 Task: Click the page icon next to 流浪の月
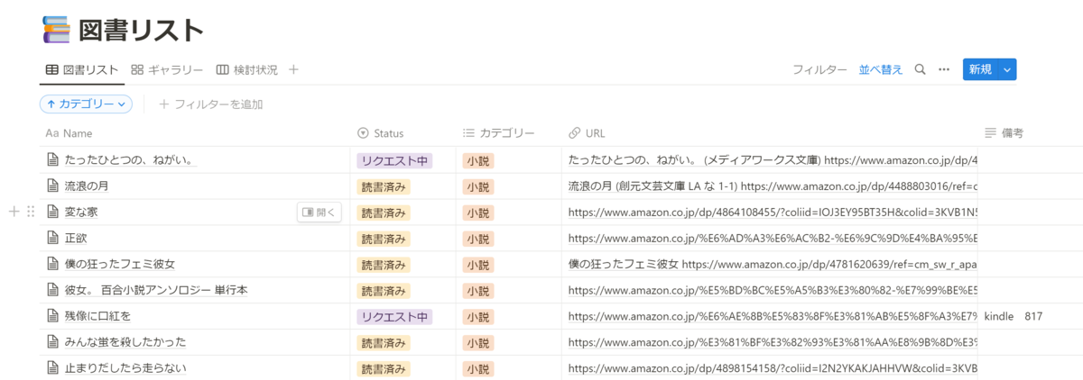[x=52, y=186]
